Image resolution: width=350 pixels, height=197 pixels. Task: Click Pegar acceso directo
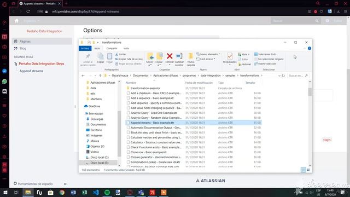click(x=129, y=63)
